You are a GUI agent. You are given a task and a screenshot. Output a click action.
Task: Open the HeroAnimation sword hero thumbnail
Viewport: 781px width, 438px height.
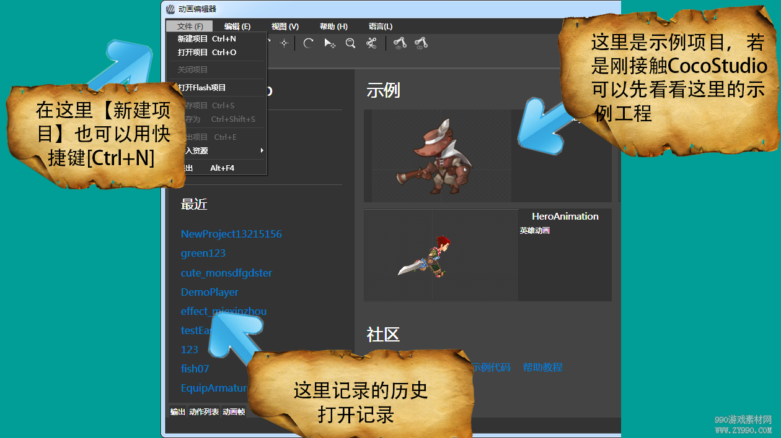tap(441, 255)
